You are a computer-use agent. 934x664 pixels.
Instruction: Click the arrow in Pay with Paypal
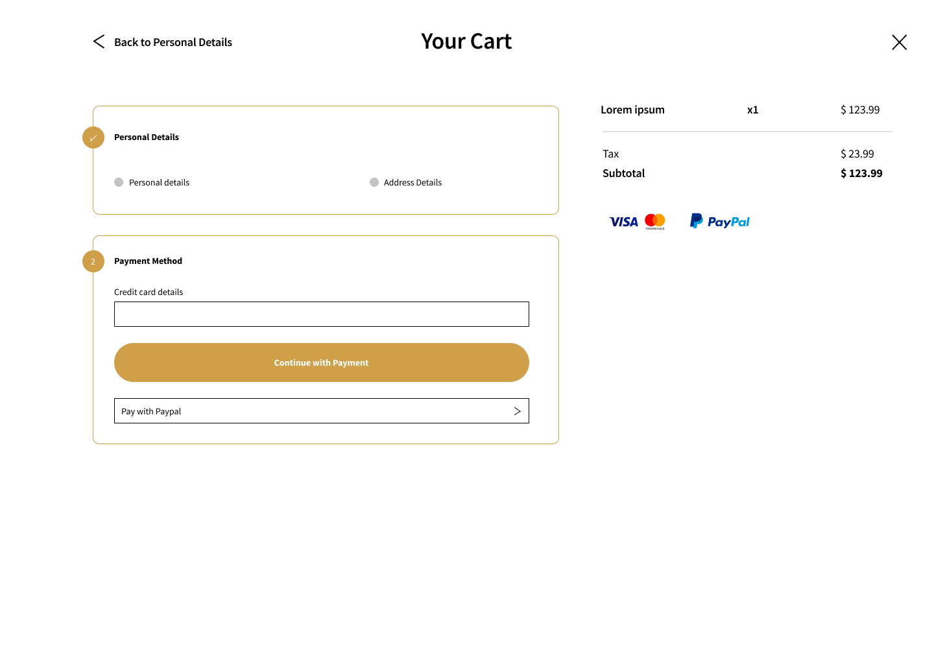[517, 411]
